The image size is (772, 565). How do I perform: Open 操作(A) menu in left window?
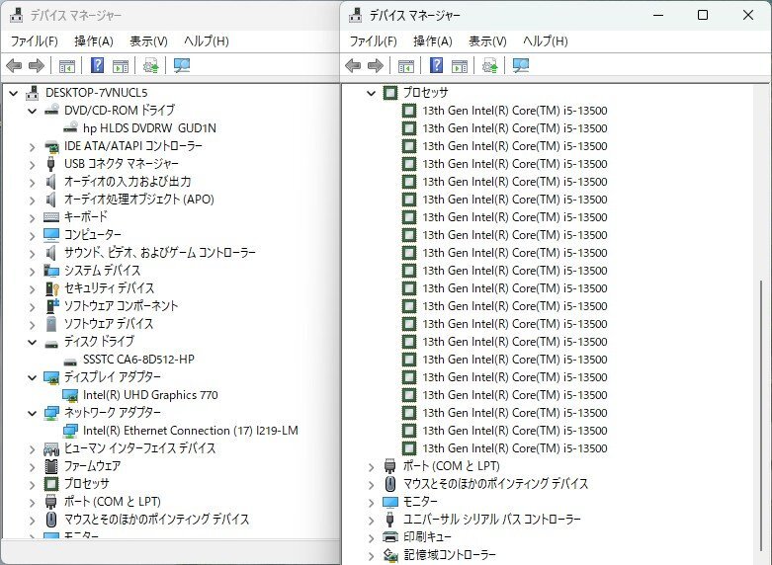(x=94, y=40)
